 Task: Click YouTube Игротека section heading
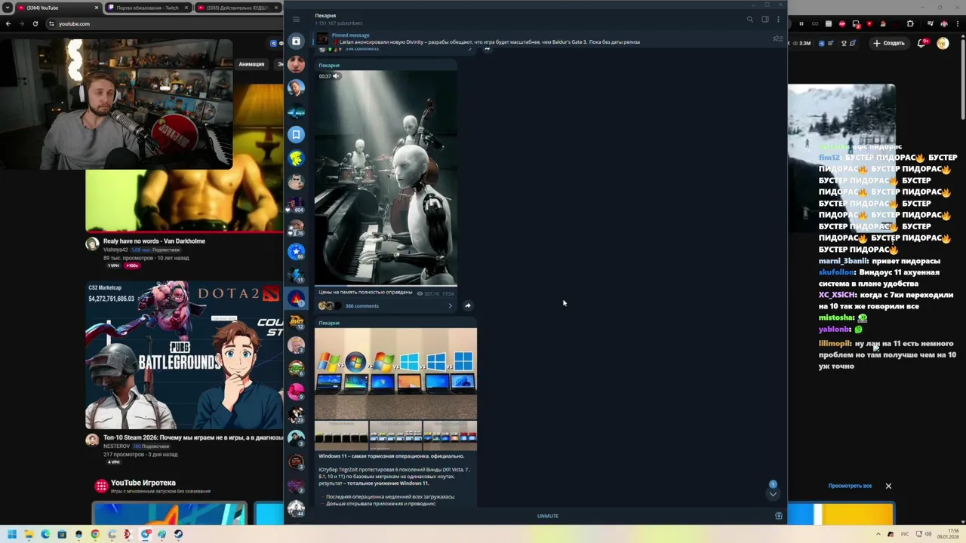click(x=143, y=483)
